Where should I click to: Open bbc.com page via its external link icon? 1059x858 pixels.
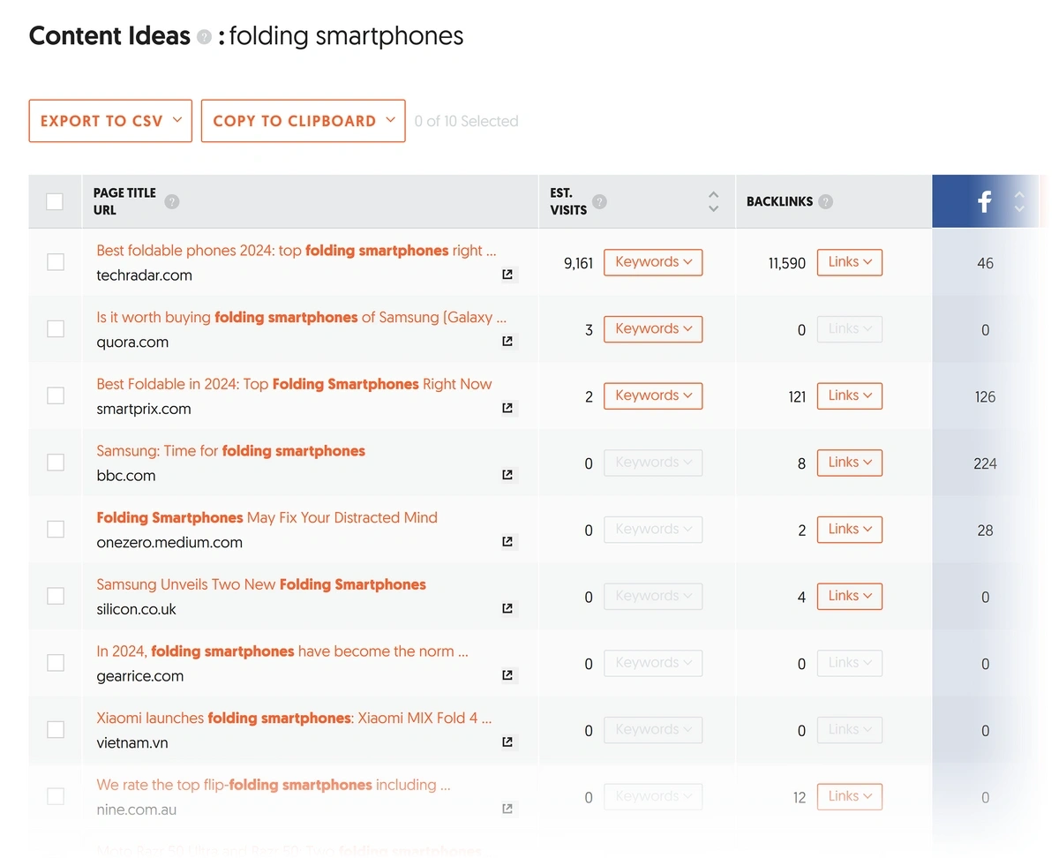coord(507,475)
